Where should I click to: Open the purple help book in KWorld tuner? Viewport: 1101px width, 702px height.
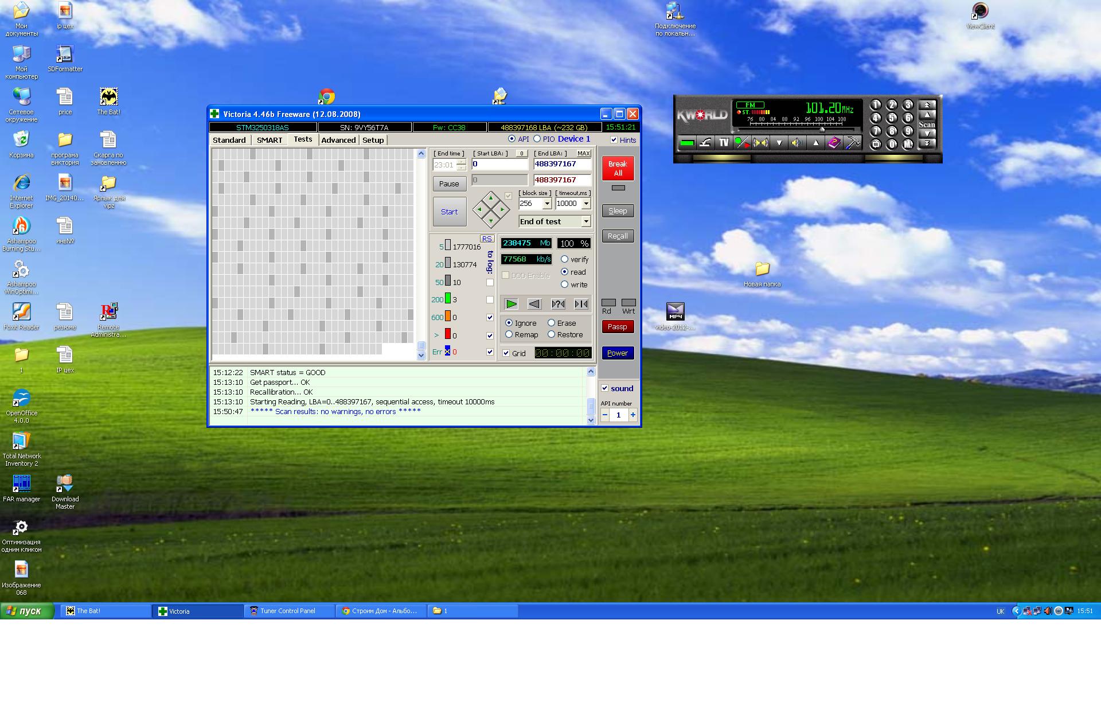click(834, 143)
